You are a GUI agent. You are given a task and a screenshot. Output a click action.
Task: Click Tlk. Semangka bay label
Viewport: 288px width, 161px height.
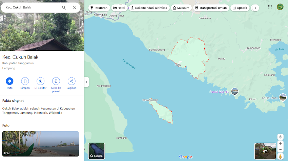pos(129,64)
